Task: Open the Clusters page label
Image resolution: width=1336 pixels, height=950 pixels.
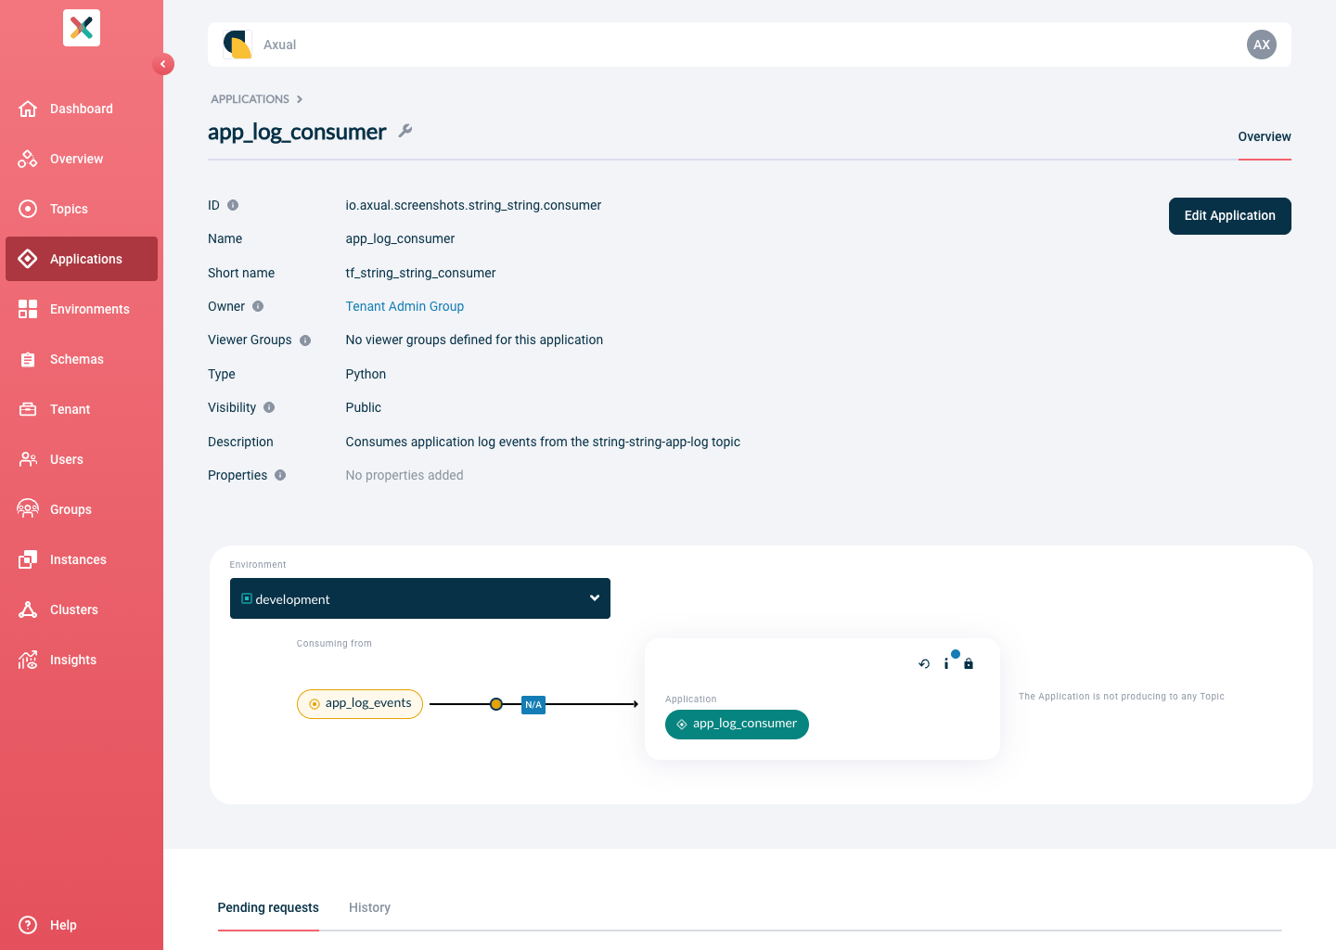Action: [x=74, y=610]
